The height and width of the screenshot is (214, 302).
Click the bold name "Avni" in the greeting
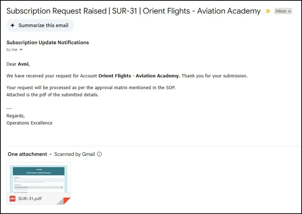point(23,64)
